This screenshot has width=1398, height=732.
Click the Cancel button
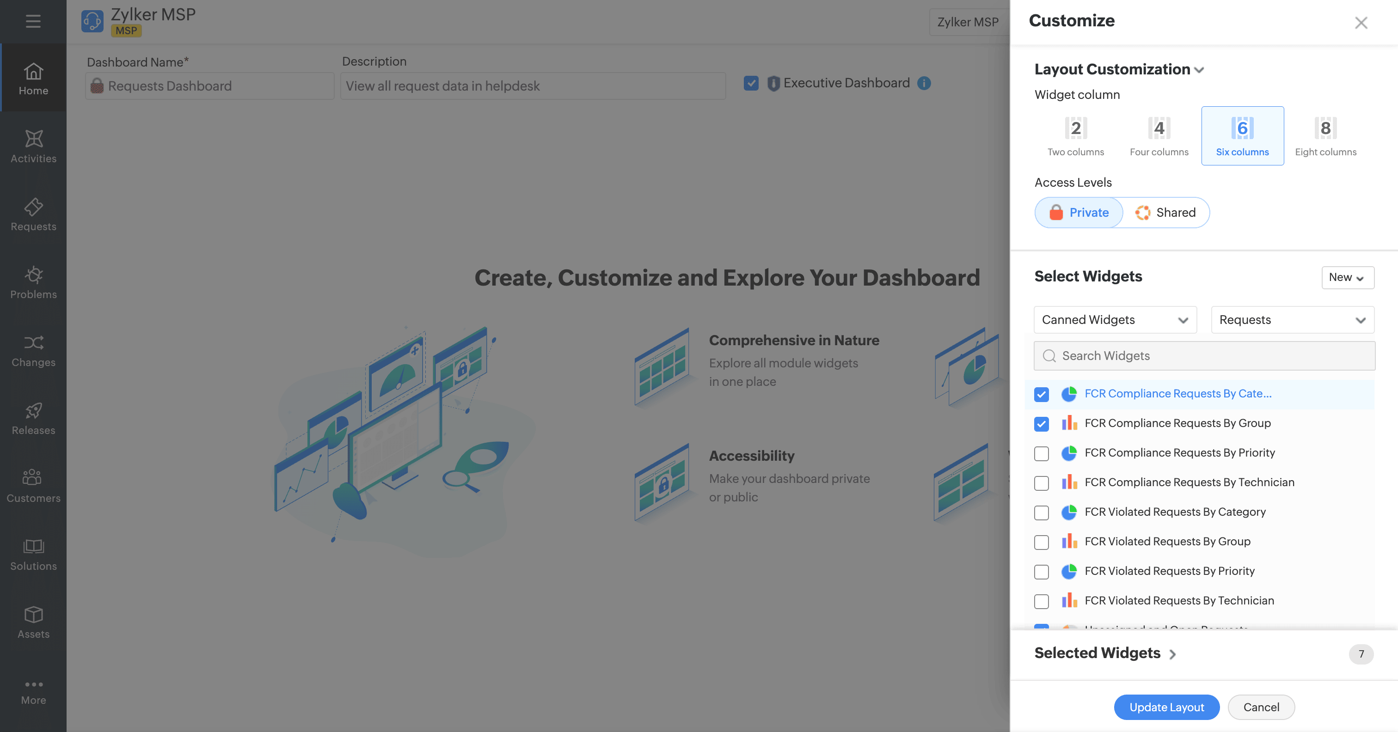[x=1261, y=707]
